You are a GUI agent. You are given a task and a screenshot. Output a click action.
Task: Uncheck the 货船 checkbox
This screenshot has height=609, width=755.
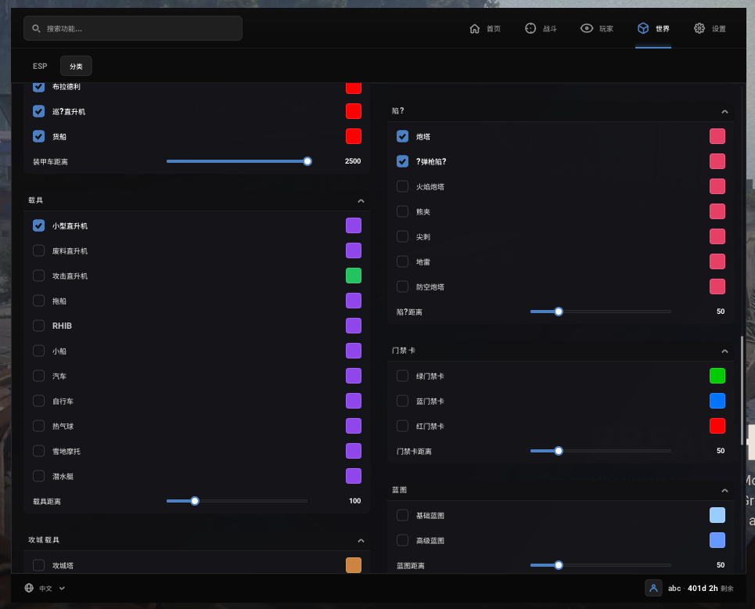point(38,136)
